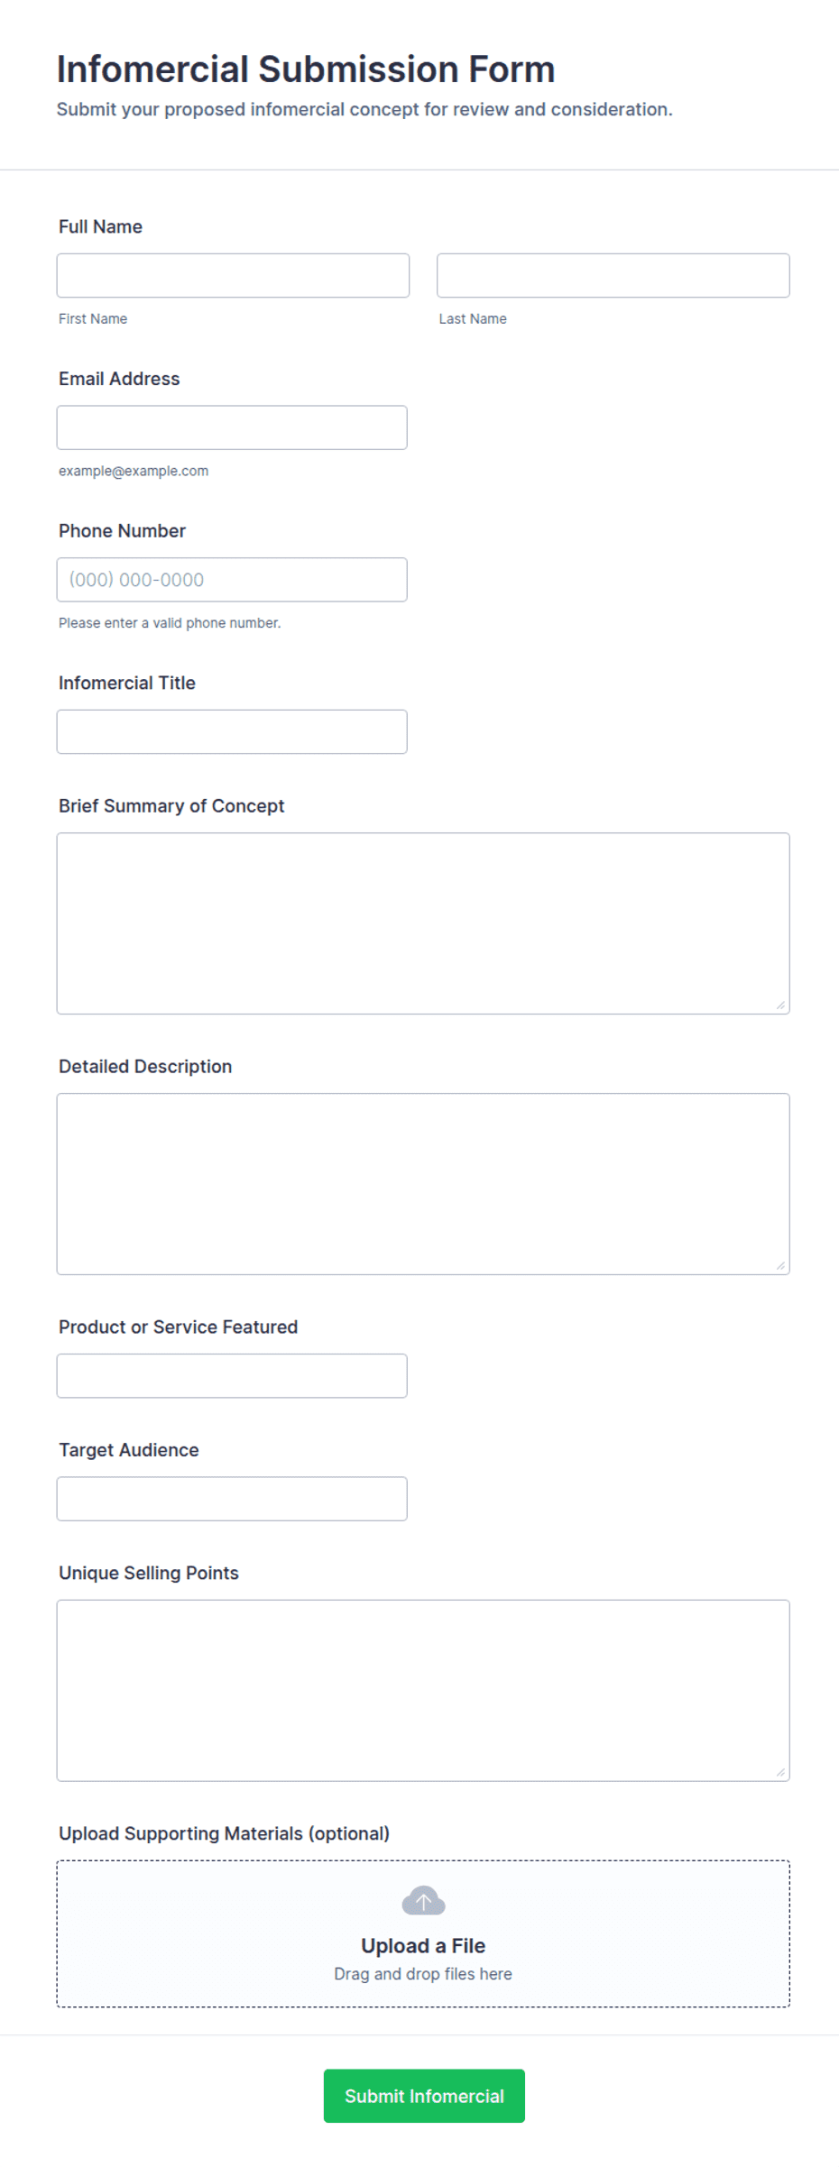Screen dimensions: 839x2167
Task: Focus the Last Name input field
Action: coord(613,275)
